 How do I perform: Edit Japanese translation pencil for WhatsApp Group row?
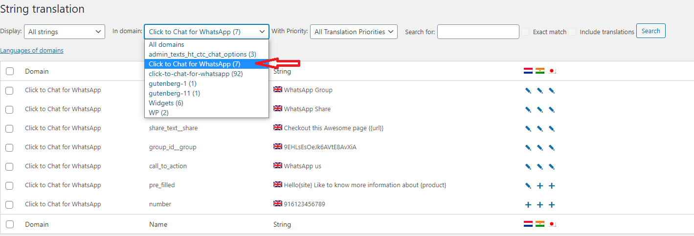[x=552, y=90]
